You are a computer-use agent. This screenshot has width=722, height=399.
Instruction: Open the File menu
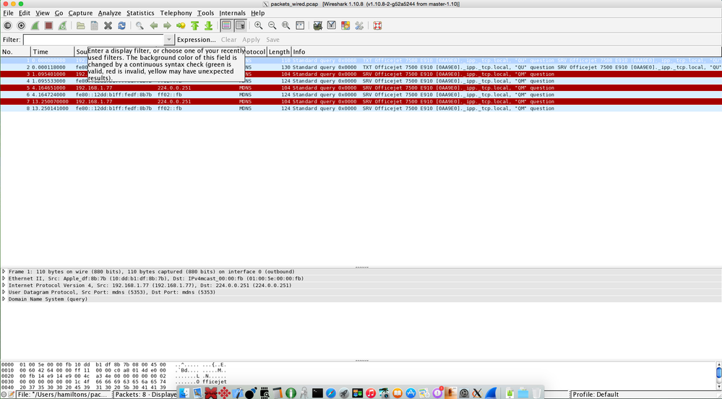click(x=8, y=13)
